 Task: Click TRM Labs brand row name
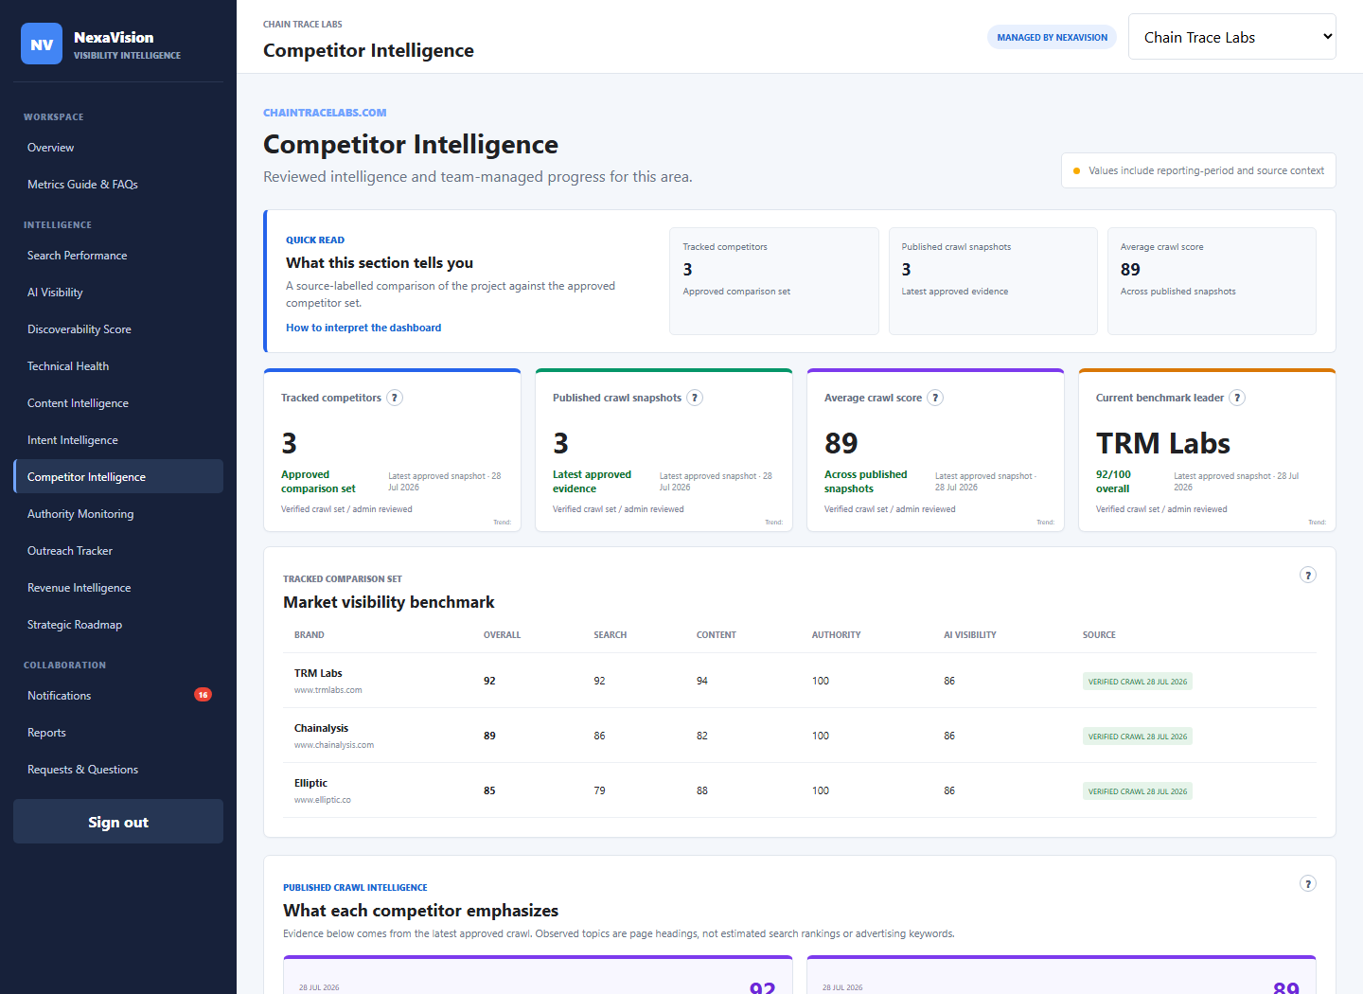[318, 673]
